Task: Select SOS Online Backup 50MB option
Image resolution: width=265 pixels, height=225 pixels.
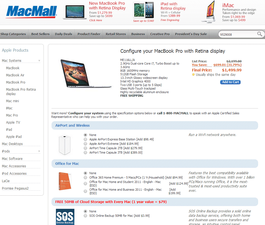Action: coord(85,216)
